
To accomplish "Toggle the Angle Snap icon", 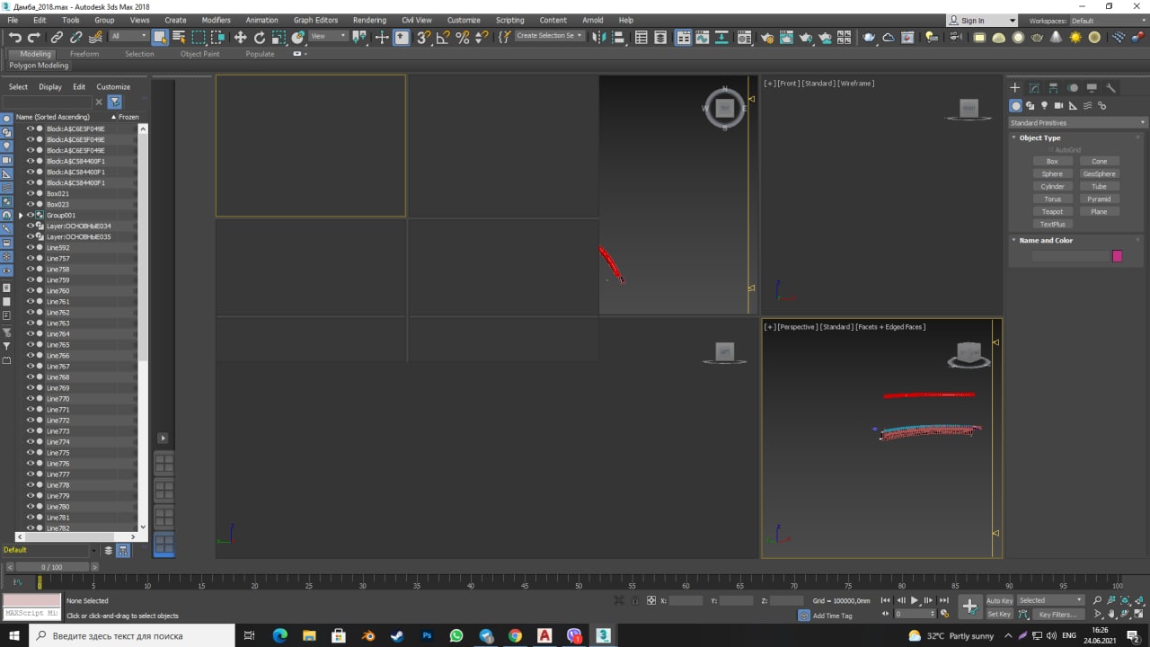I will pyautogui.click(x=443, y=37).
